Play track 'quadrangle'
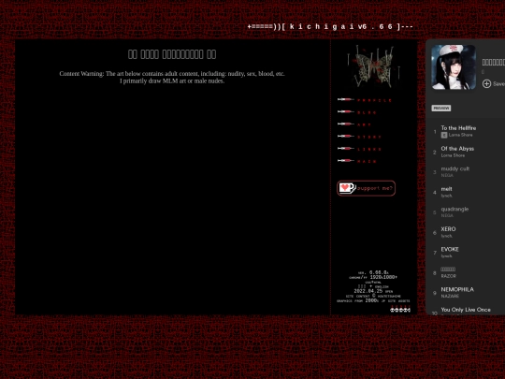 [454, 209]
